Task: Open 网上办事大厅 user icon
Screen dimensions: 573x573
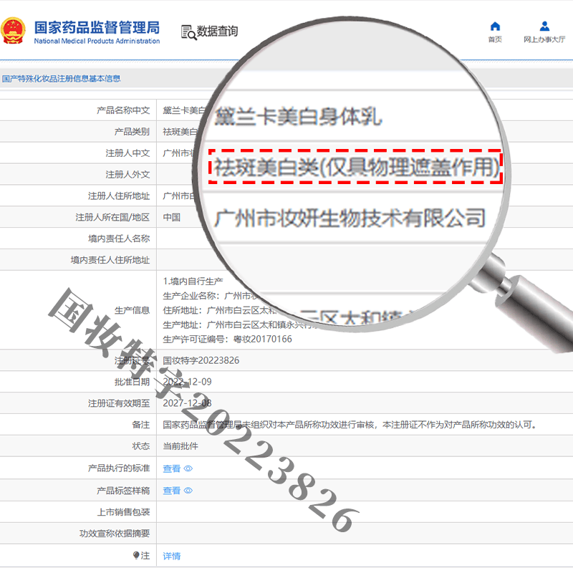Action: (x=544, y=27)
